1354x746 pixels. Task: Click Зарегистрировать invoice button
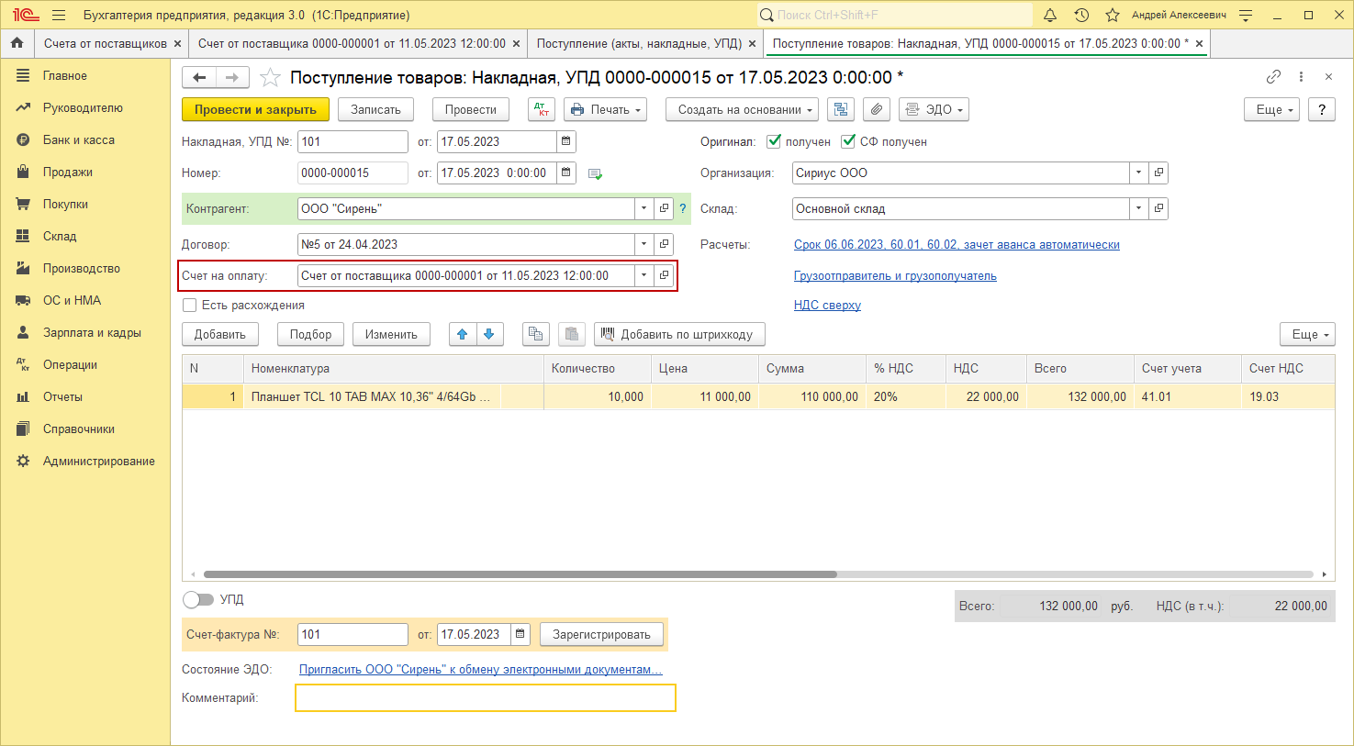pos(601,634)
